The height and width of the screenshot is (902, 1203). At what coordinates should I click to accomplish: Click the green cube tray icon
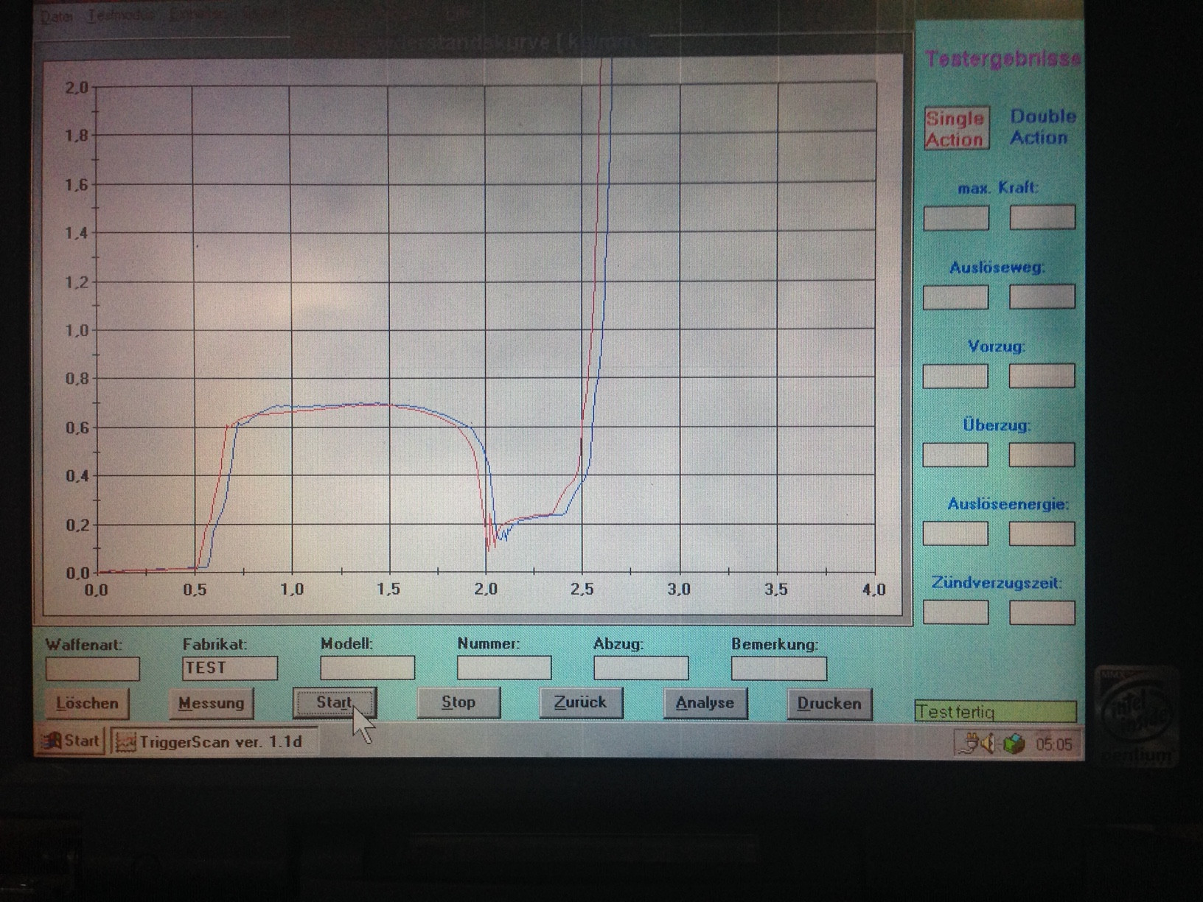click(x=1014, y=744)
